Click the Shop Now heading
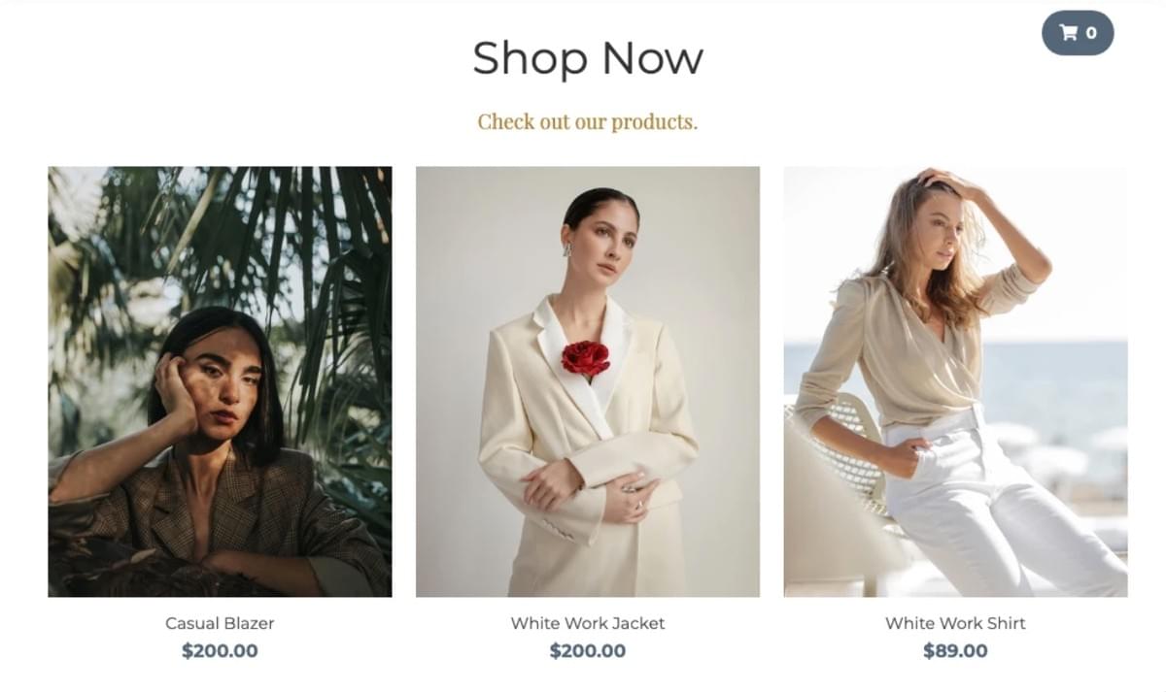Viewport: 1166px width, 692px height. click(588, 57)
